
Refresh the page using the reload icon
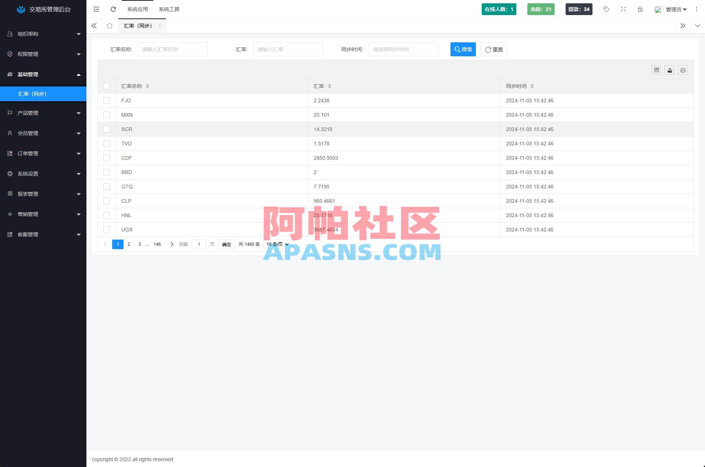tap(113, 9)
